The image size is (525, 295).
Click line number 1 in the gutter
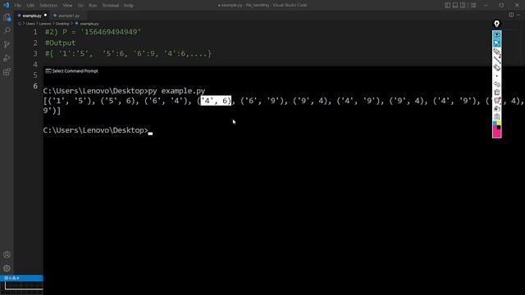pyautogui.click(x=35, y=32)
